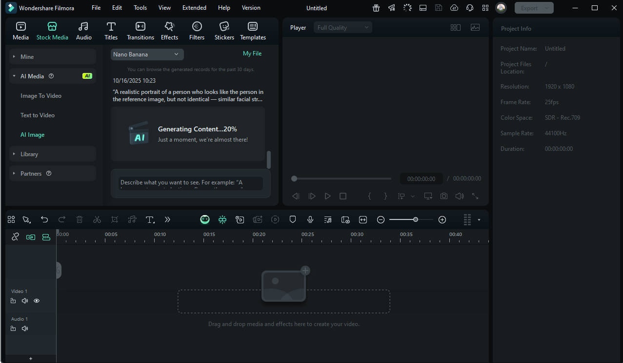
Task: Switch to the Titles tab
Action: pos(111,31)
